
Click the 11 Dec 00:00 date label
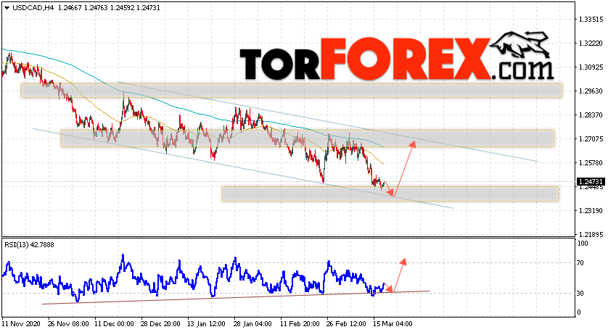pyautogui.click(x=114, y=324)
